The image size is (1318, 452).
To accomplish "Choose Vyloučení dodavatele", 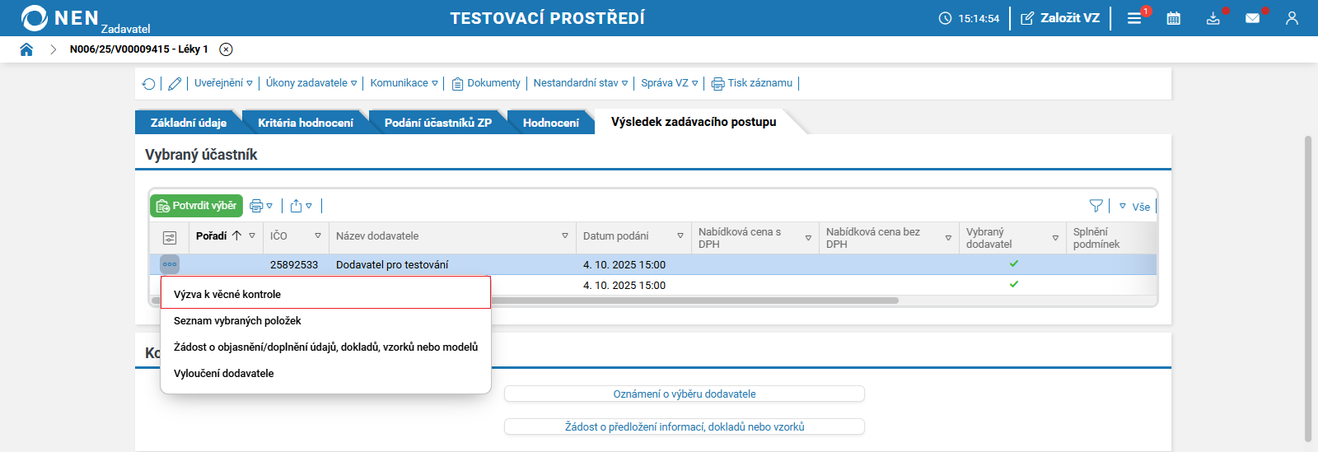I will (325, 373).
